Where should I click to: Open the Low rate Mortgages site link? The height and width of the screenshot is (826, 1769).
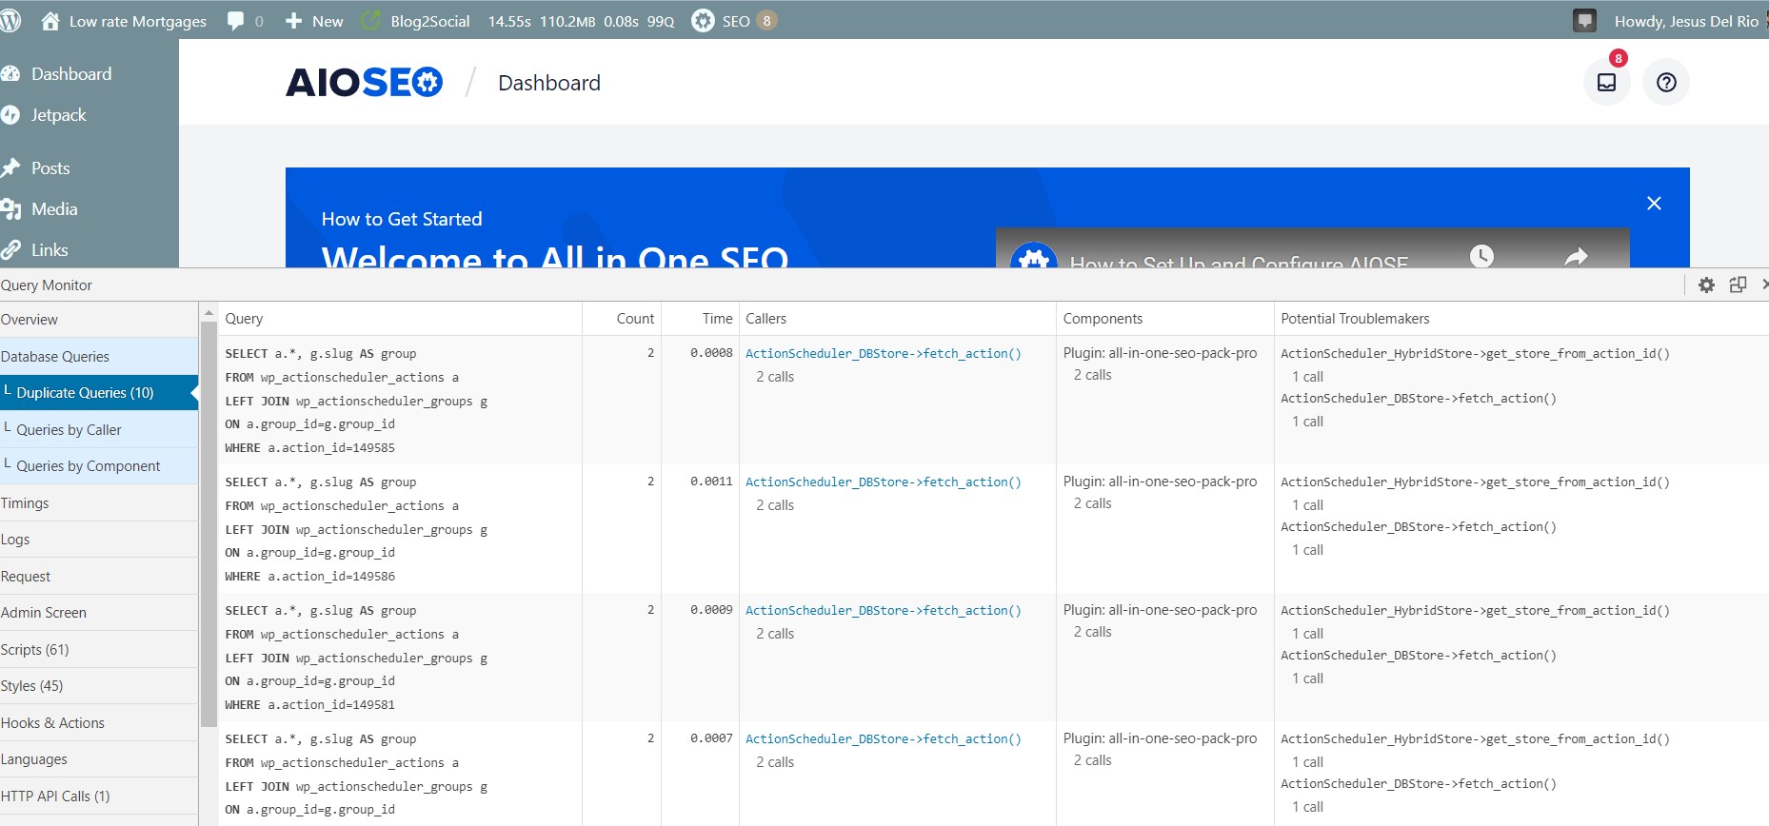(x=124, y=21)
